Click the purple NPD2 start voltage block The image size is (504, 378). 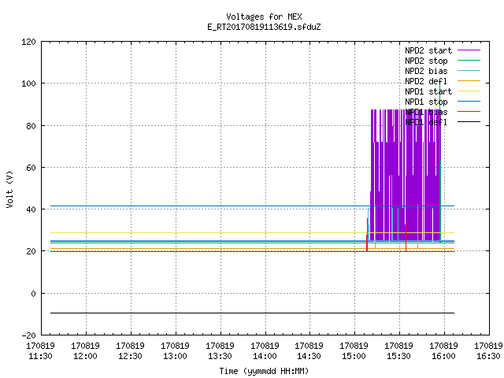click(406, 175)
